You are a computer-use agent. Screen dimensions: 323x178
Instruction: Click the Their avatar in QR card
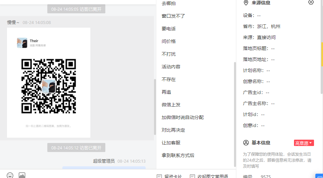[x=22, y=43]
